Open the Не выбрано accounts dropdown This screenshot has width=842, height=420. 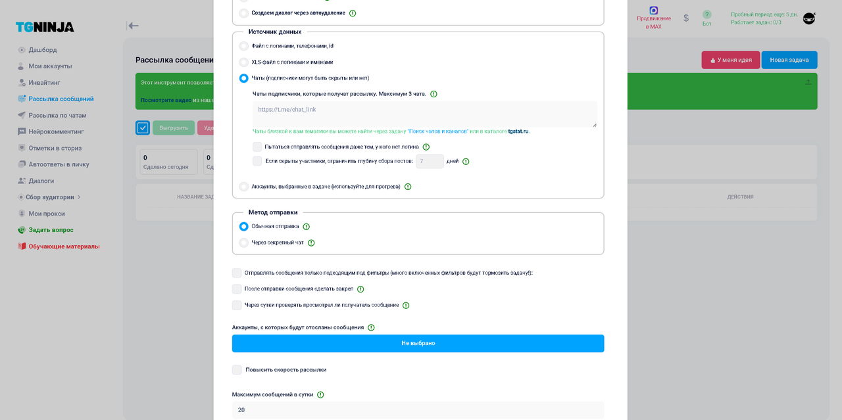pyautogui.click(x=418, y=343)
